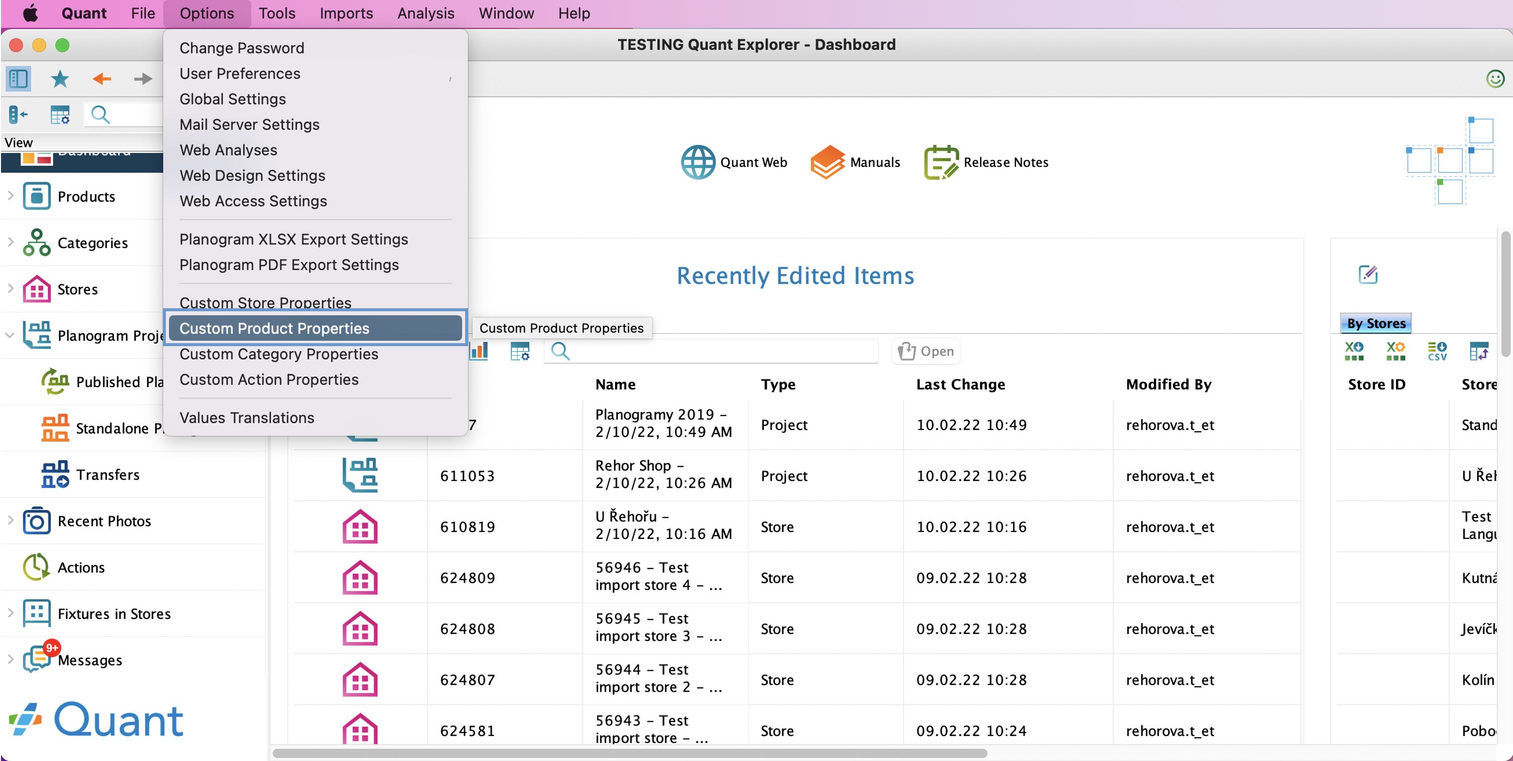Collapse the Planogram Projects tree node
The height and width of the screenshot is (761, 1513).
click(10, 335)
